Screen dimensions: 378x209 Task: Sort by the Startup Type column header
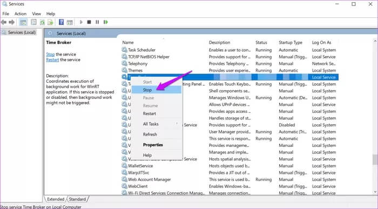(291, 43)
